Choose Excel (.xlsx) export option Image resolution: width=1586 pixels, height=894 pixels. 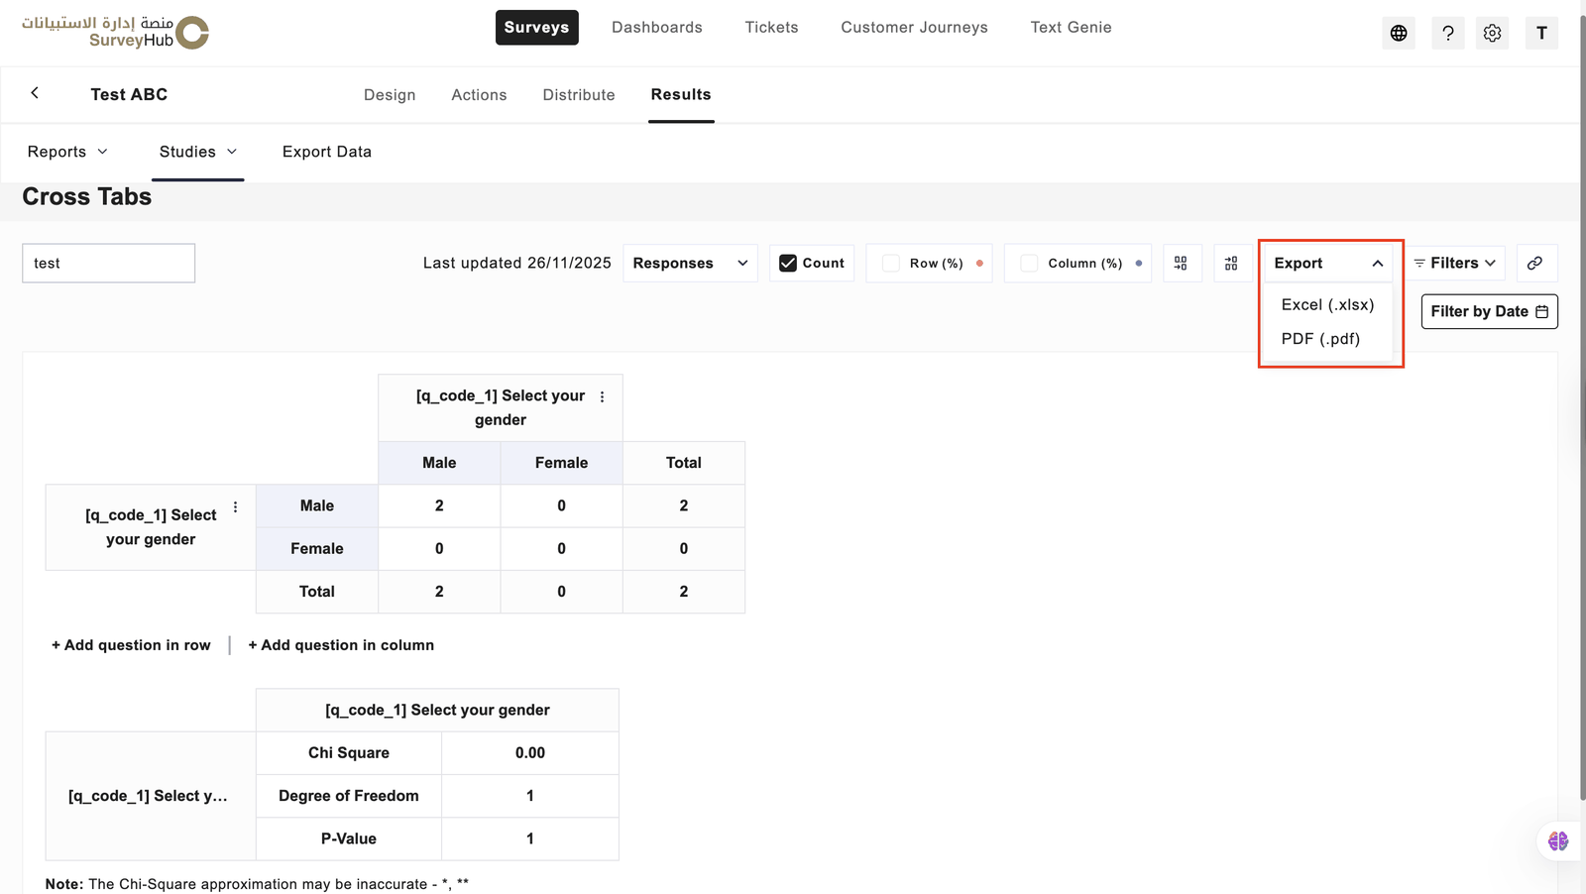tap(1327, 304)
